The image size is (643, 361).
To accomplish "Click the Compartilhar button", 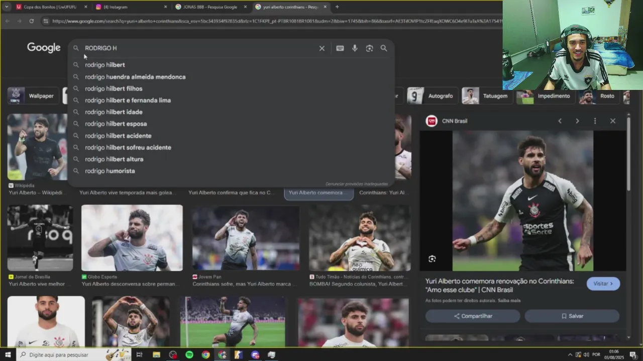I will pos(473,316).
